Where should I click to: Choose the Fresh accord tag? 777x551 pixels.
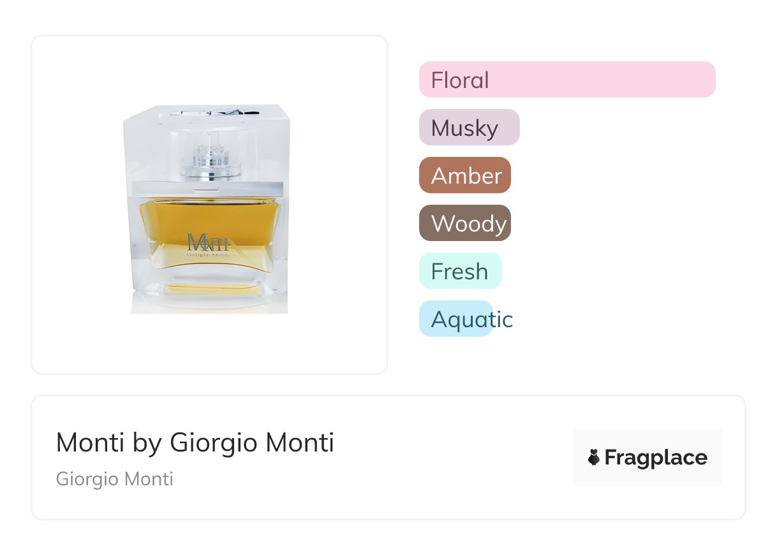point(460,271)
